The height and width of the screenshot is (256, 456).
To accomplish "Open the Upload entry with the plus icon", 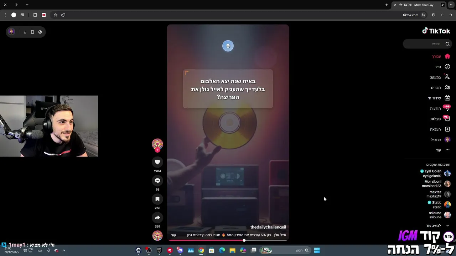I will 440,129.
